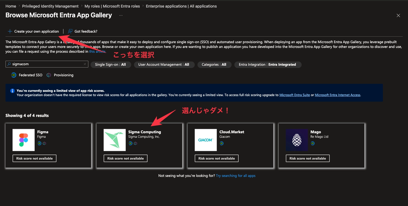This screenshot has height=206, width=408.
Task: Click the Provisioning icon on the Figma card
Action: (44, 143)
